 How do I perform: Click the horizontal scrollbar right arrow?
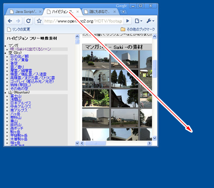tap(149, 143)
